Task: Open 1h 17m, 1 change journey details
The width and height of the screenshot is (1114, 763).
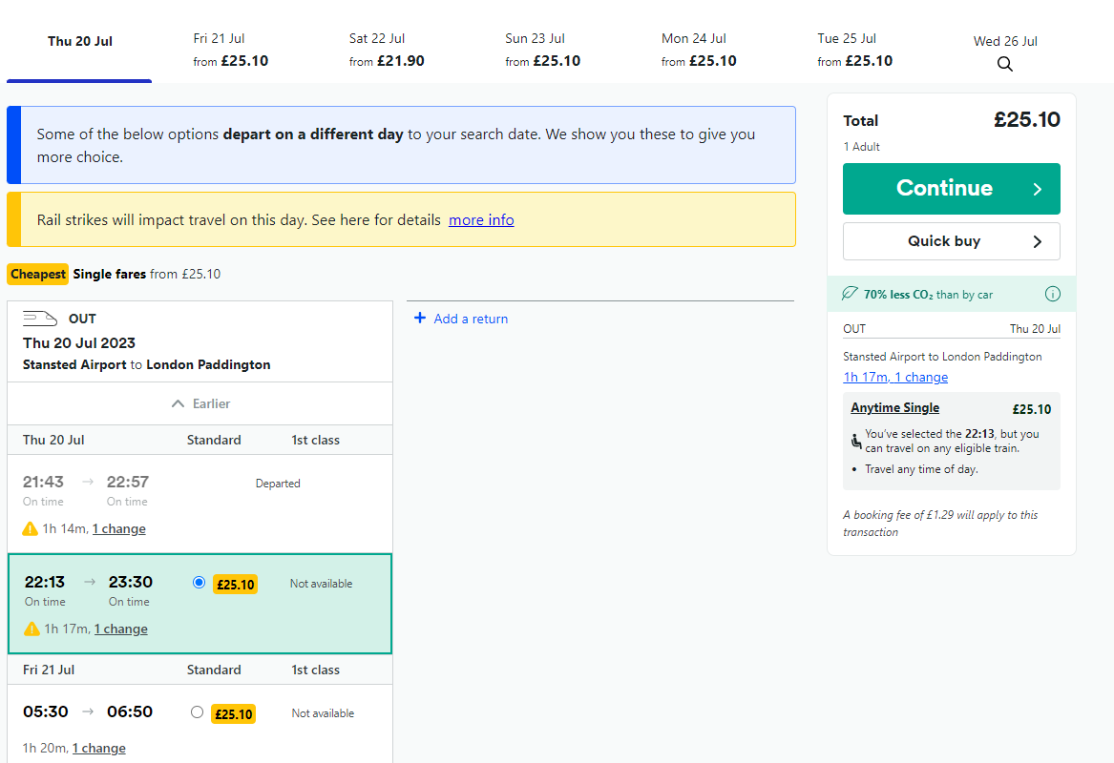Action: click(x=895, y=377)
